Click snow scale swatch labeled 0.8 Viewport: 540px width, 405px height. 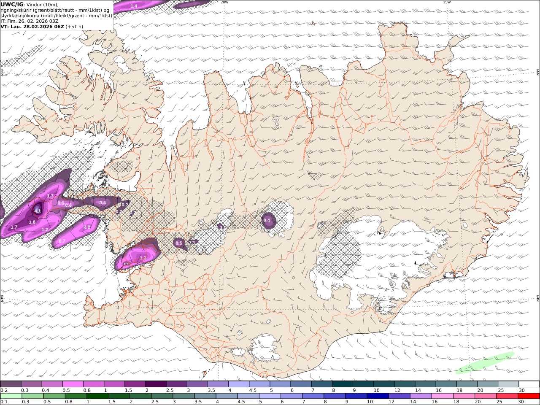point(94,384)
